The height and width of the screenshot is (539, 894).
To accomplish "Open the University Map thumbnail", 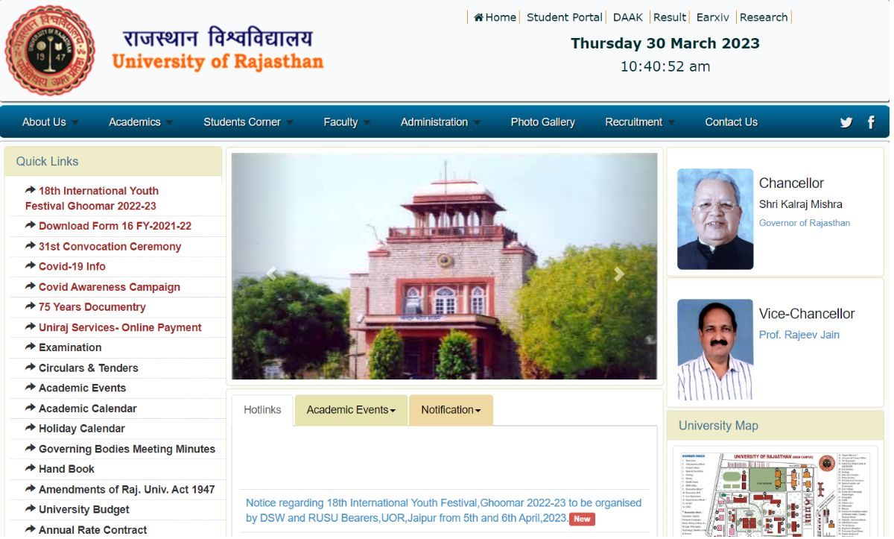I will click(x=775, y=494).
